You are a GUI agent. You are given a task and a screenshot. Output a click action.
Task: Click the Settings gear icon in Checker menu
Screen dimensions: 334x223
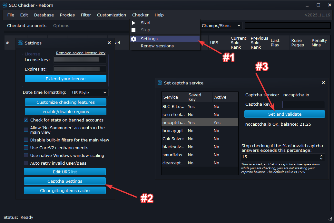pyautogui.click(x=133, y=39)
